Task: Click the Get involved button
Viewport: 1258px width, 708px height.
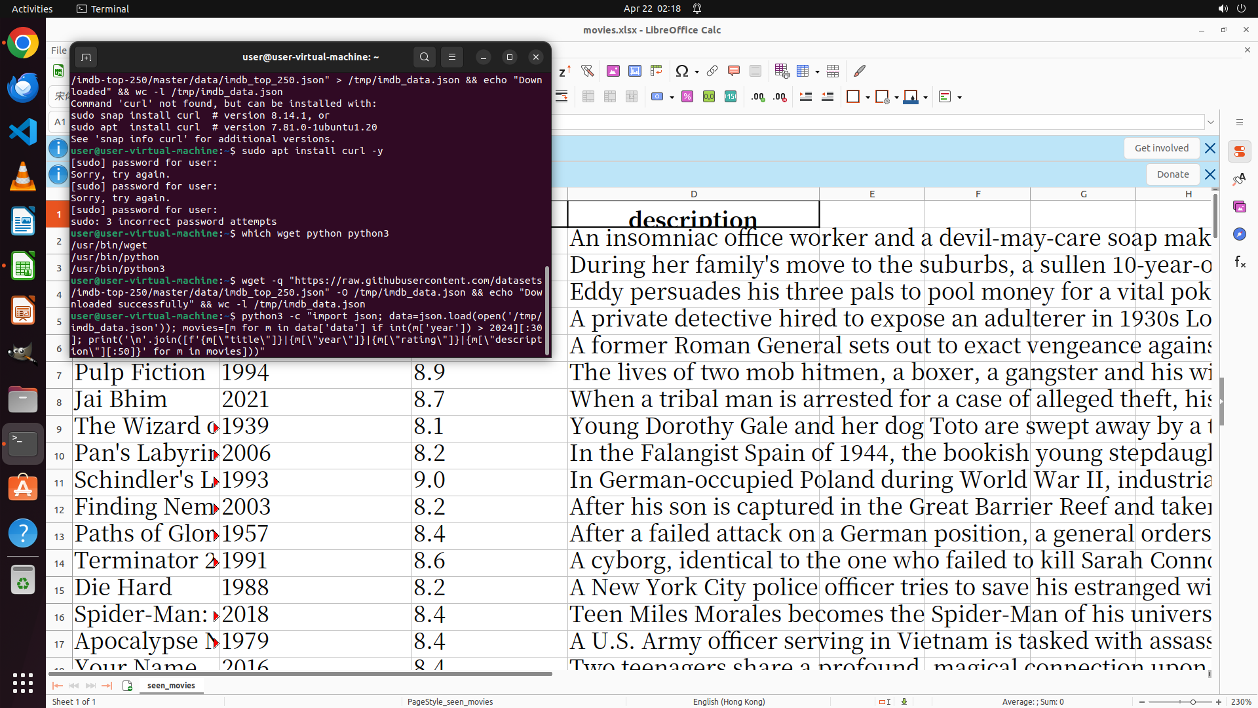Action: [1161, 148]
